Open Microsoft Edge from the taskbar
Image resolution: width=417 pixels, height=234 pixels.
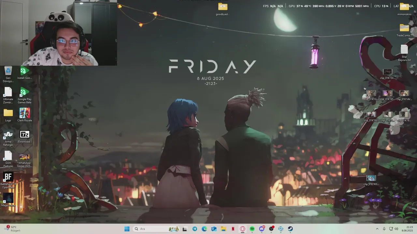click(204, 229)
